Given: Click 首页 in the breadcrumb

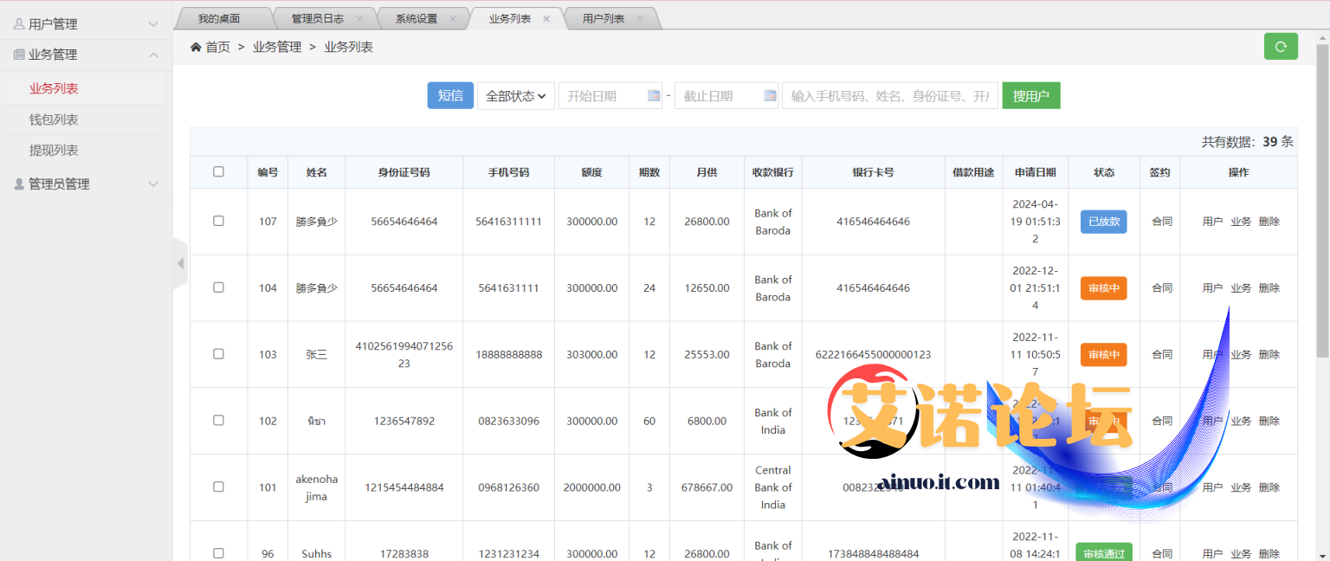Looking at the screenshot, I should [218, 47].
